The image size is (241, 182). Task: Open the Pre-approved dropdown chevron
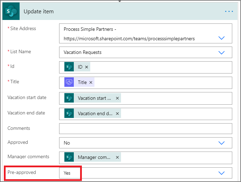click(x=221, y=173)
